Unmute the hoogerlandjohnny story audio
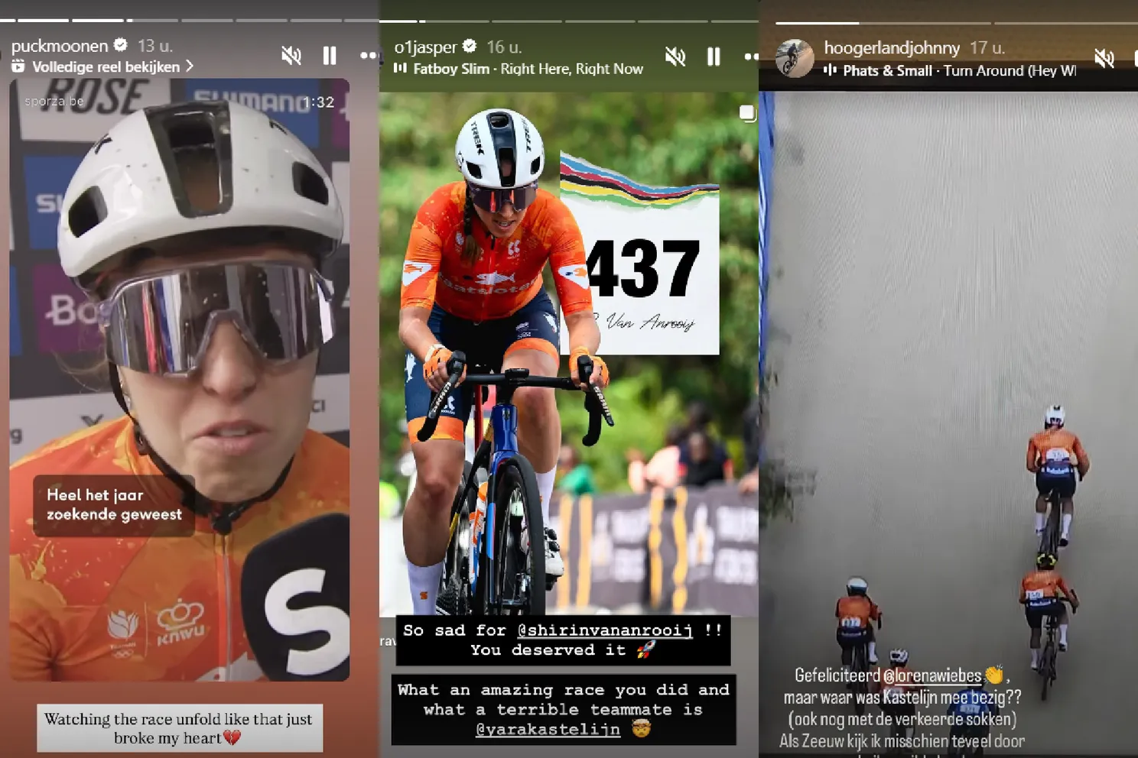 click(x=1104, y=58)
